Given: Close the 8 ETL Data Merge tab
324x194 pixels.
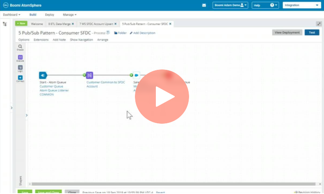Looking at the screenshot, I should (x=73, y=24).
